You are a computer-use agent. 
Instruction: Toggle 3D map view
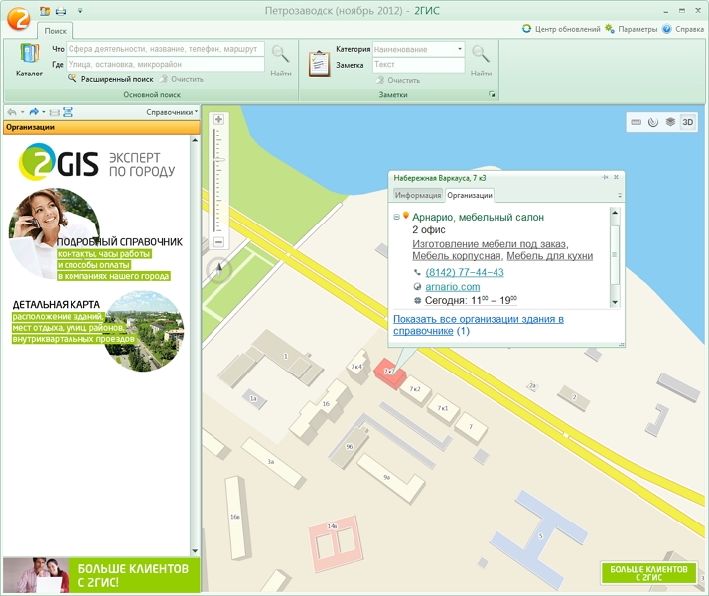point(688,122)
